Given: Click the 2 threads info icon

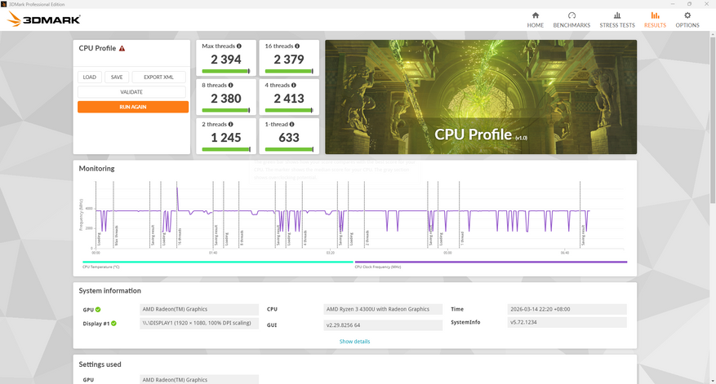Looking at the screenshot, I should point(230,125).
